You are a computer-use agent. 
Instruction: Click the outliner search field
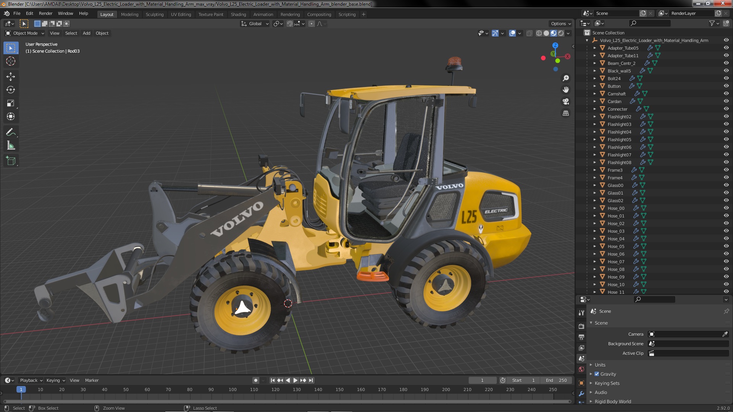pyautogui.click(x=649, y=23)
